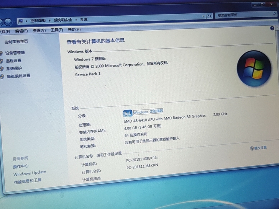The width and height of the screenshot is (279, 209).
Task: Click the Windows 7 logo image
Action: (254, 69)
